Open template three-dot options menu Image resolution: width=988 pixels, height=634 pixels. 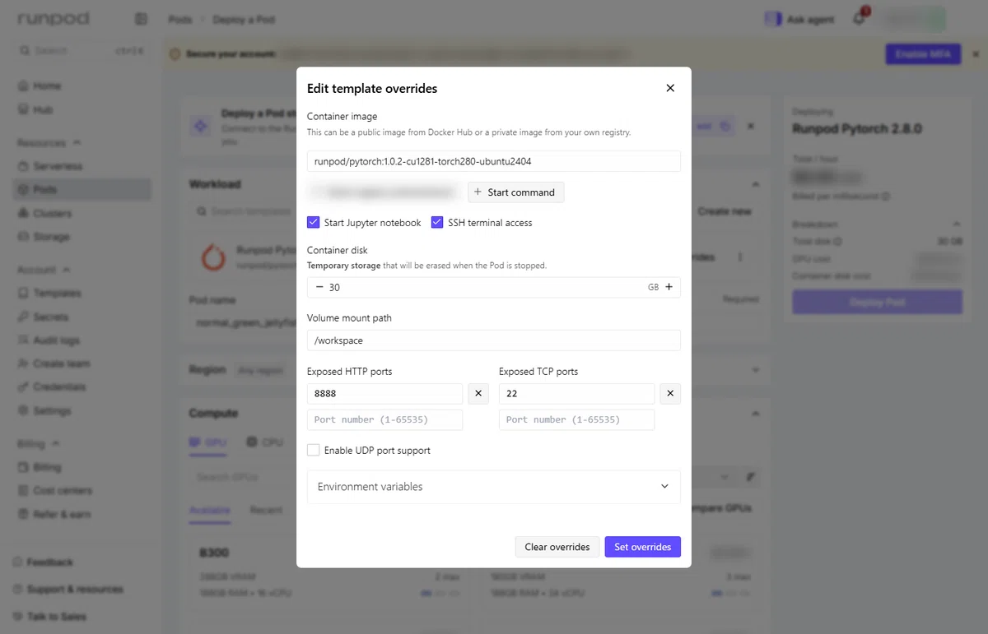[x=739, y=257]
